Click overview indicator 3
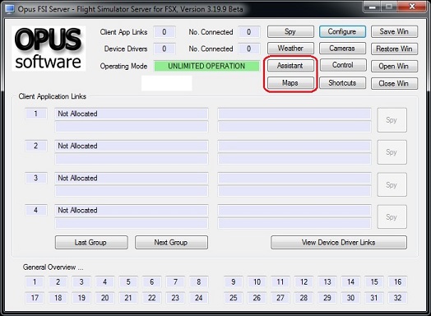This screenshot has width=431, height=316. [81, 282]
